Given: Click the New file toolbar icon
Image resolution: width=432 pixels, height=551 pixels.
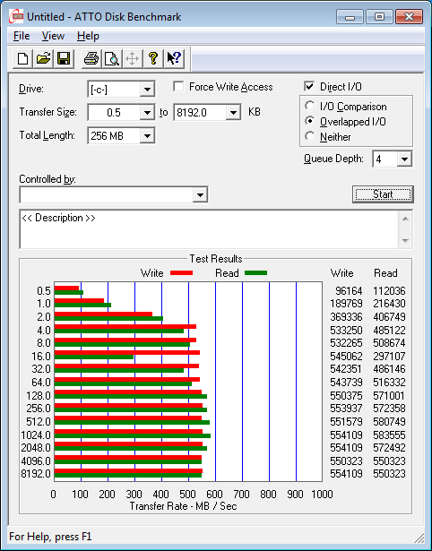Looking at the screenshot, I should 23,58.
